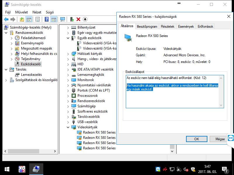Open the Fájl menu

coord(8,12)
